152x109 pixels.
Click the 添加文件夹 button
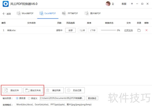33,90
